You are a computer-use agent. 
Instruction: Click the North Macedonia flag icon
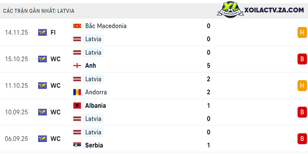77,26
